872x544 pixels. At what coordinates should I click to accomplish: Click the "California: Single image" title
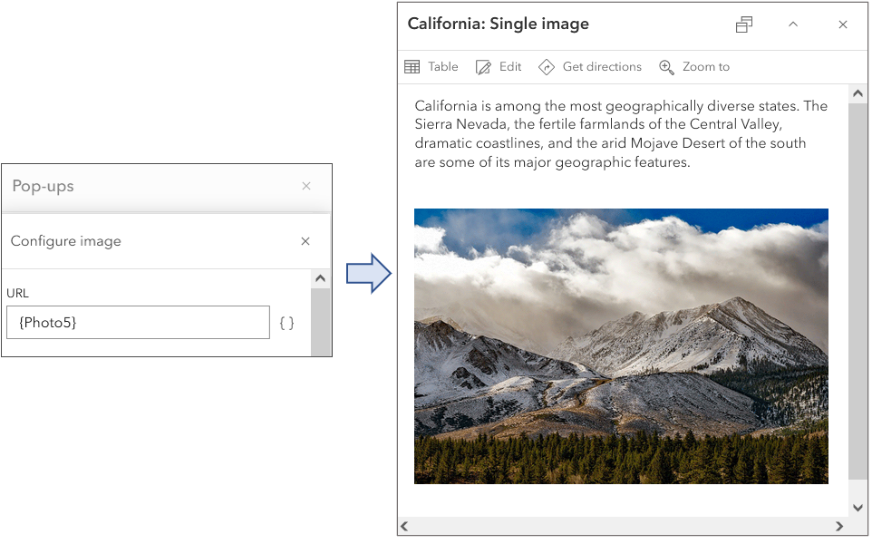(x=499, y=24)
